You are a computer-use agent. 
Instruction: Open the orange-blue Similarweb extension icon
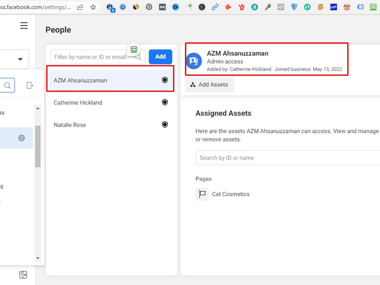coord(136,7)
